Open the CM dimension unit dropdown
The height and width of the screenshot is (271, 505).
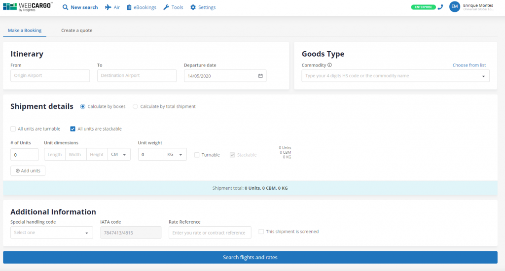pos(119,155)
